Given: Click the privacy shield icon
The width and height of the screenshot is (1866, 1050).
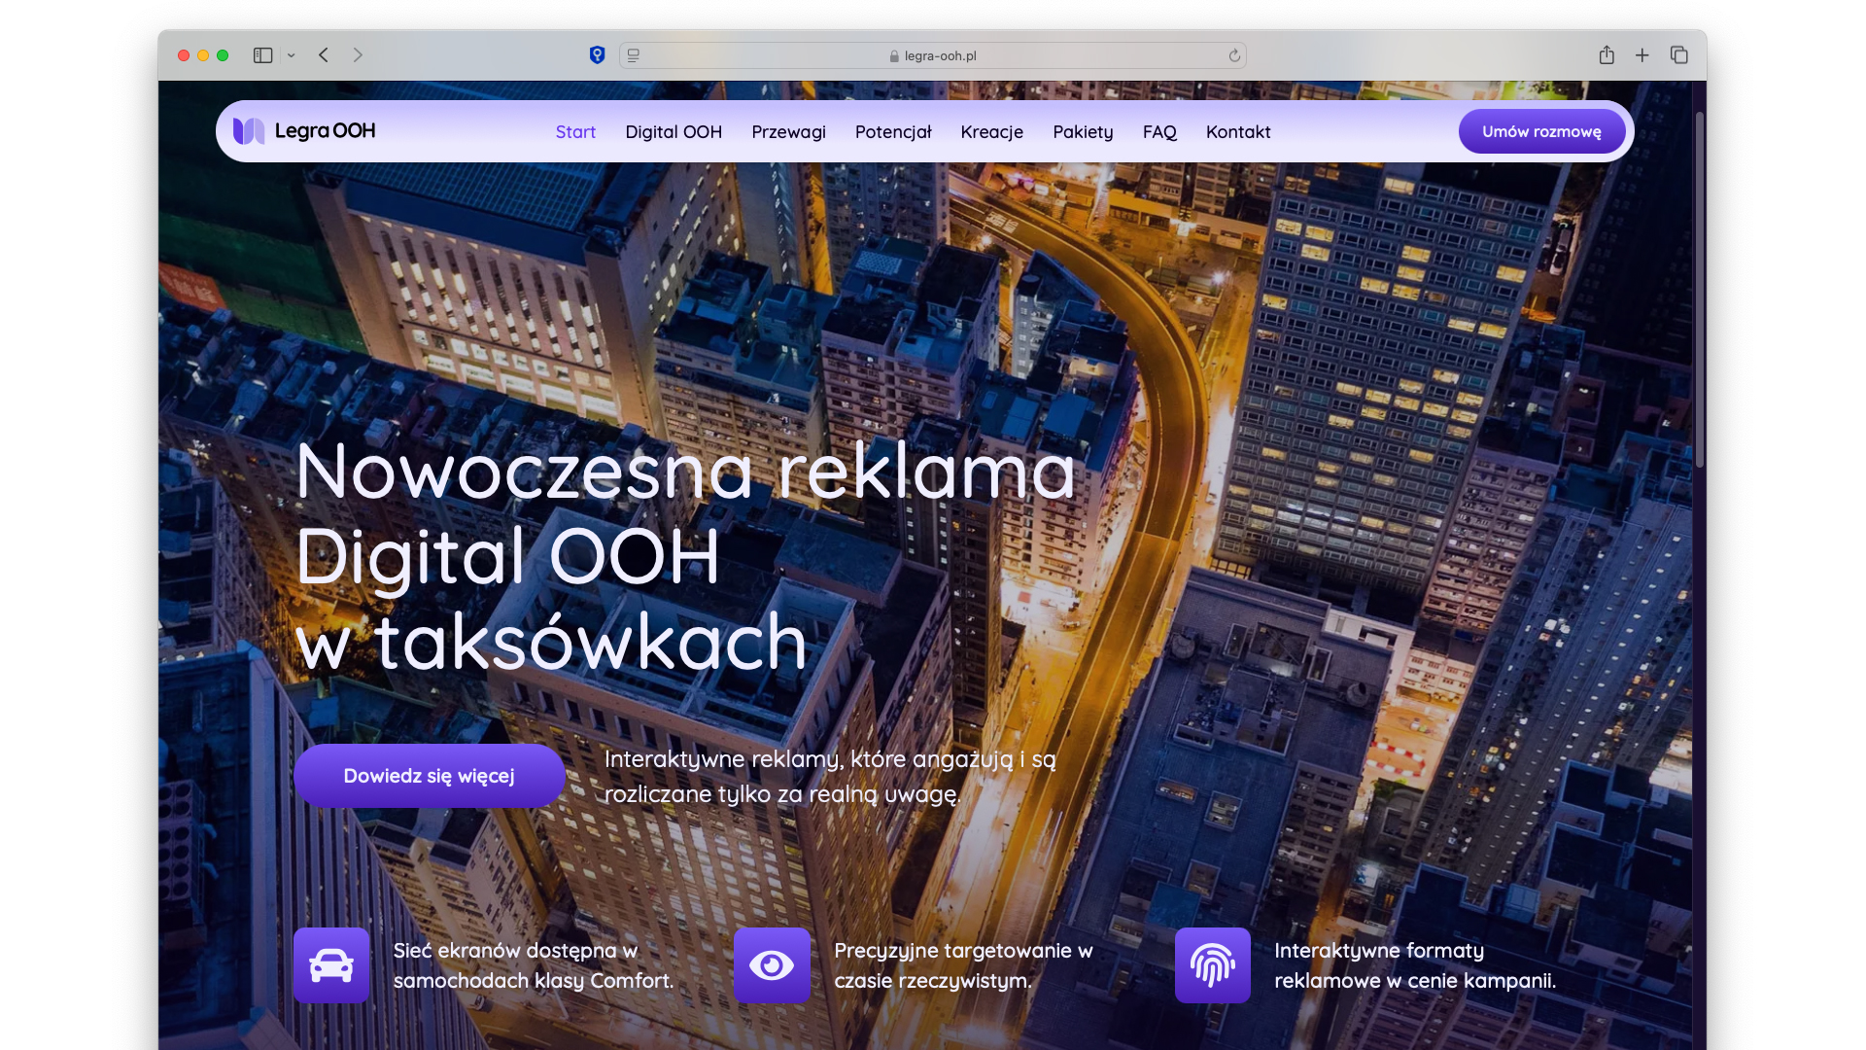Looking at the screenshot, I should coord(597,55).
